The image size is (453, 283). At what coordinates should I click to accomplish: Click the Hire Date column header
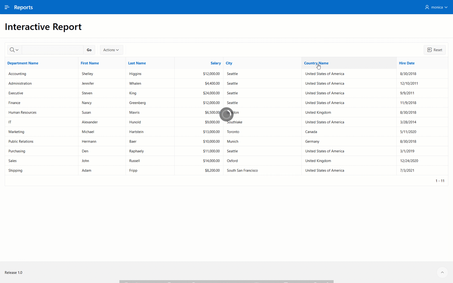point(407,63)
